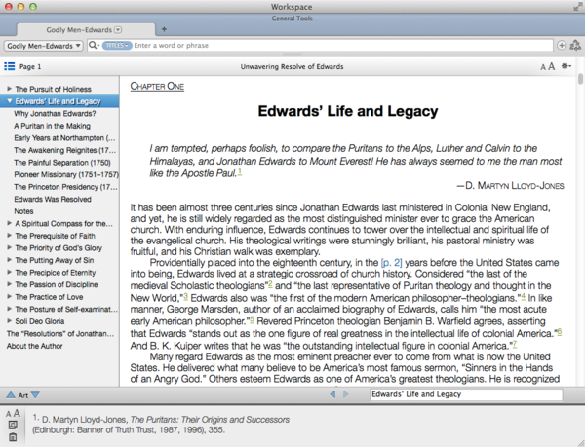Click the clipboard copy icon in footnote pane

(13, 437)
